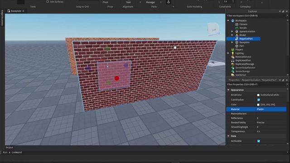The height and width of the screenshot is (163, 290).
Task: Click the RenderFidelity value Precise
Action: pyautogui.click(x=261, y=123)
